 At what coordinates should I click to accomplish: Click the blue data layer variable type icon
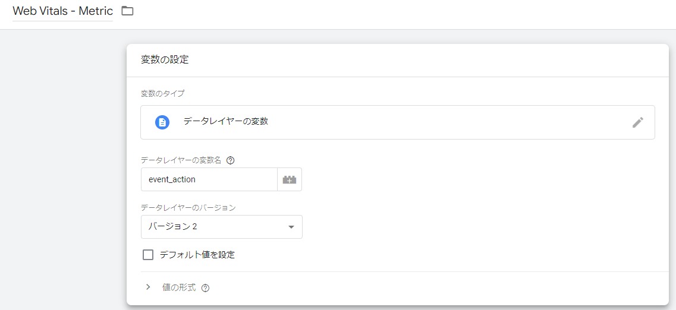point(162,122)
